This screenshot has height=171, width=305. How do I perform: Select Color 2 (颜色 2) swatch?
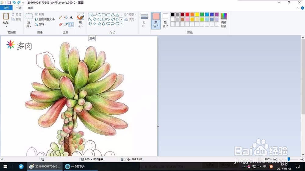165,21
